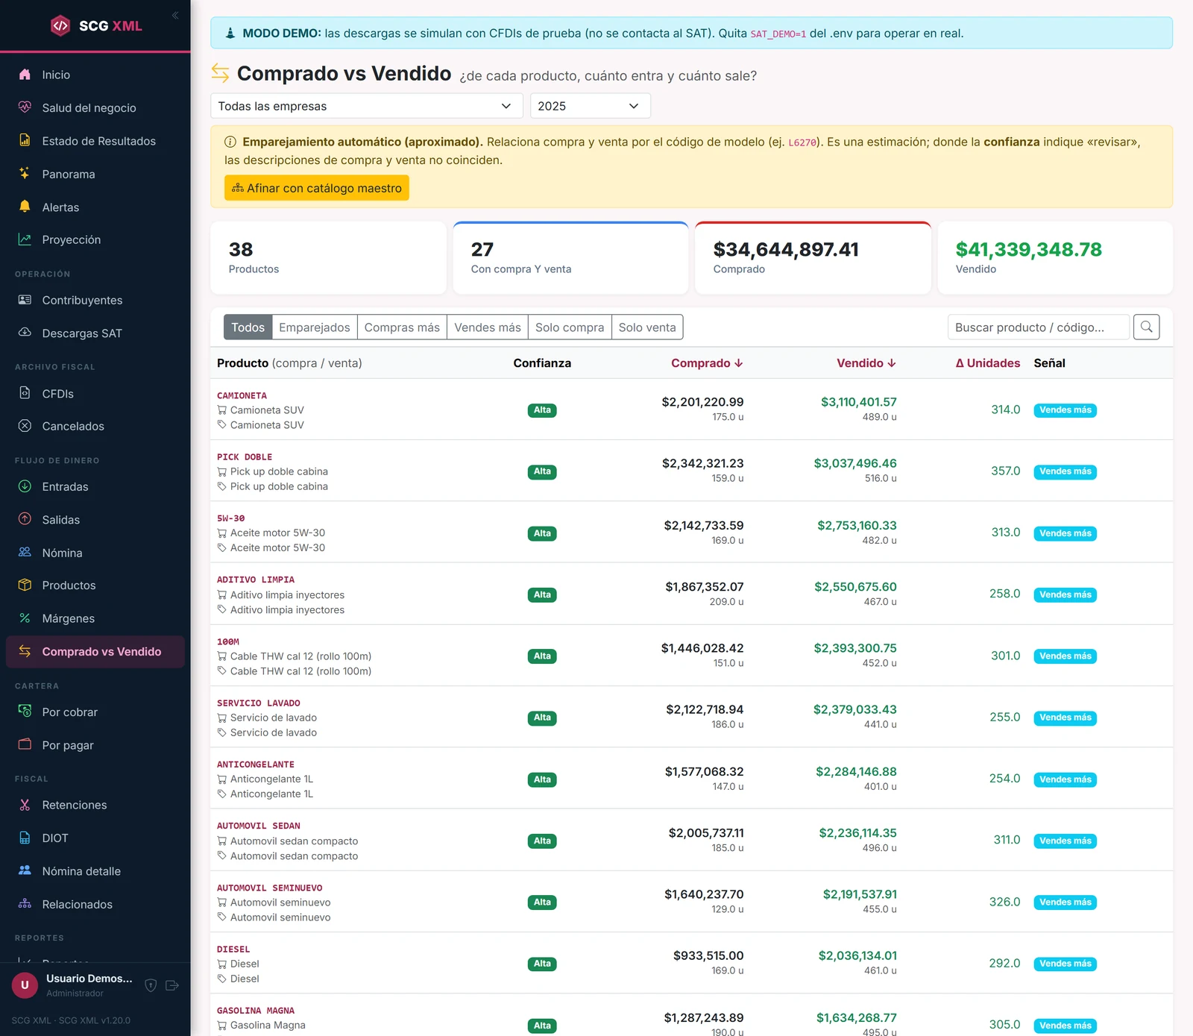Screen dimensions: 1193x1036
Task: Click the Retenciones scissors icon
Action: pyautogui.click(x=25, y=805)
